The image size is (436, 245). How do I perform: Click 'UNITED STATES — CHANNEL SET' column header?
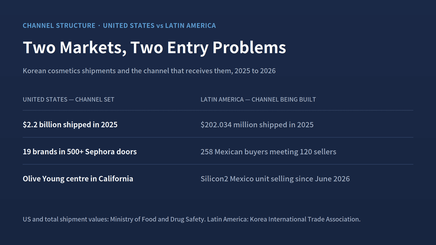coord(68,99)
